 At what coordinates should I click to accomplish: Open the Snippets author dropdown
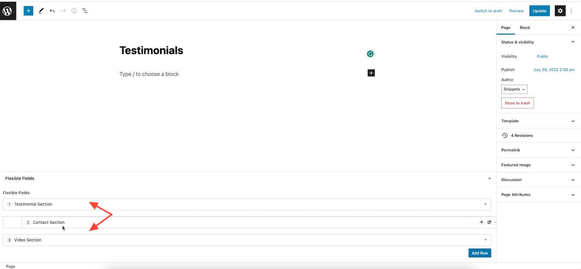514,89
